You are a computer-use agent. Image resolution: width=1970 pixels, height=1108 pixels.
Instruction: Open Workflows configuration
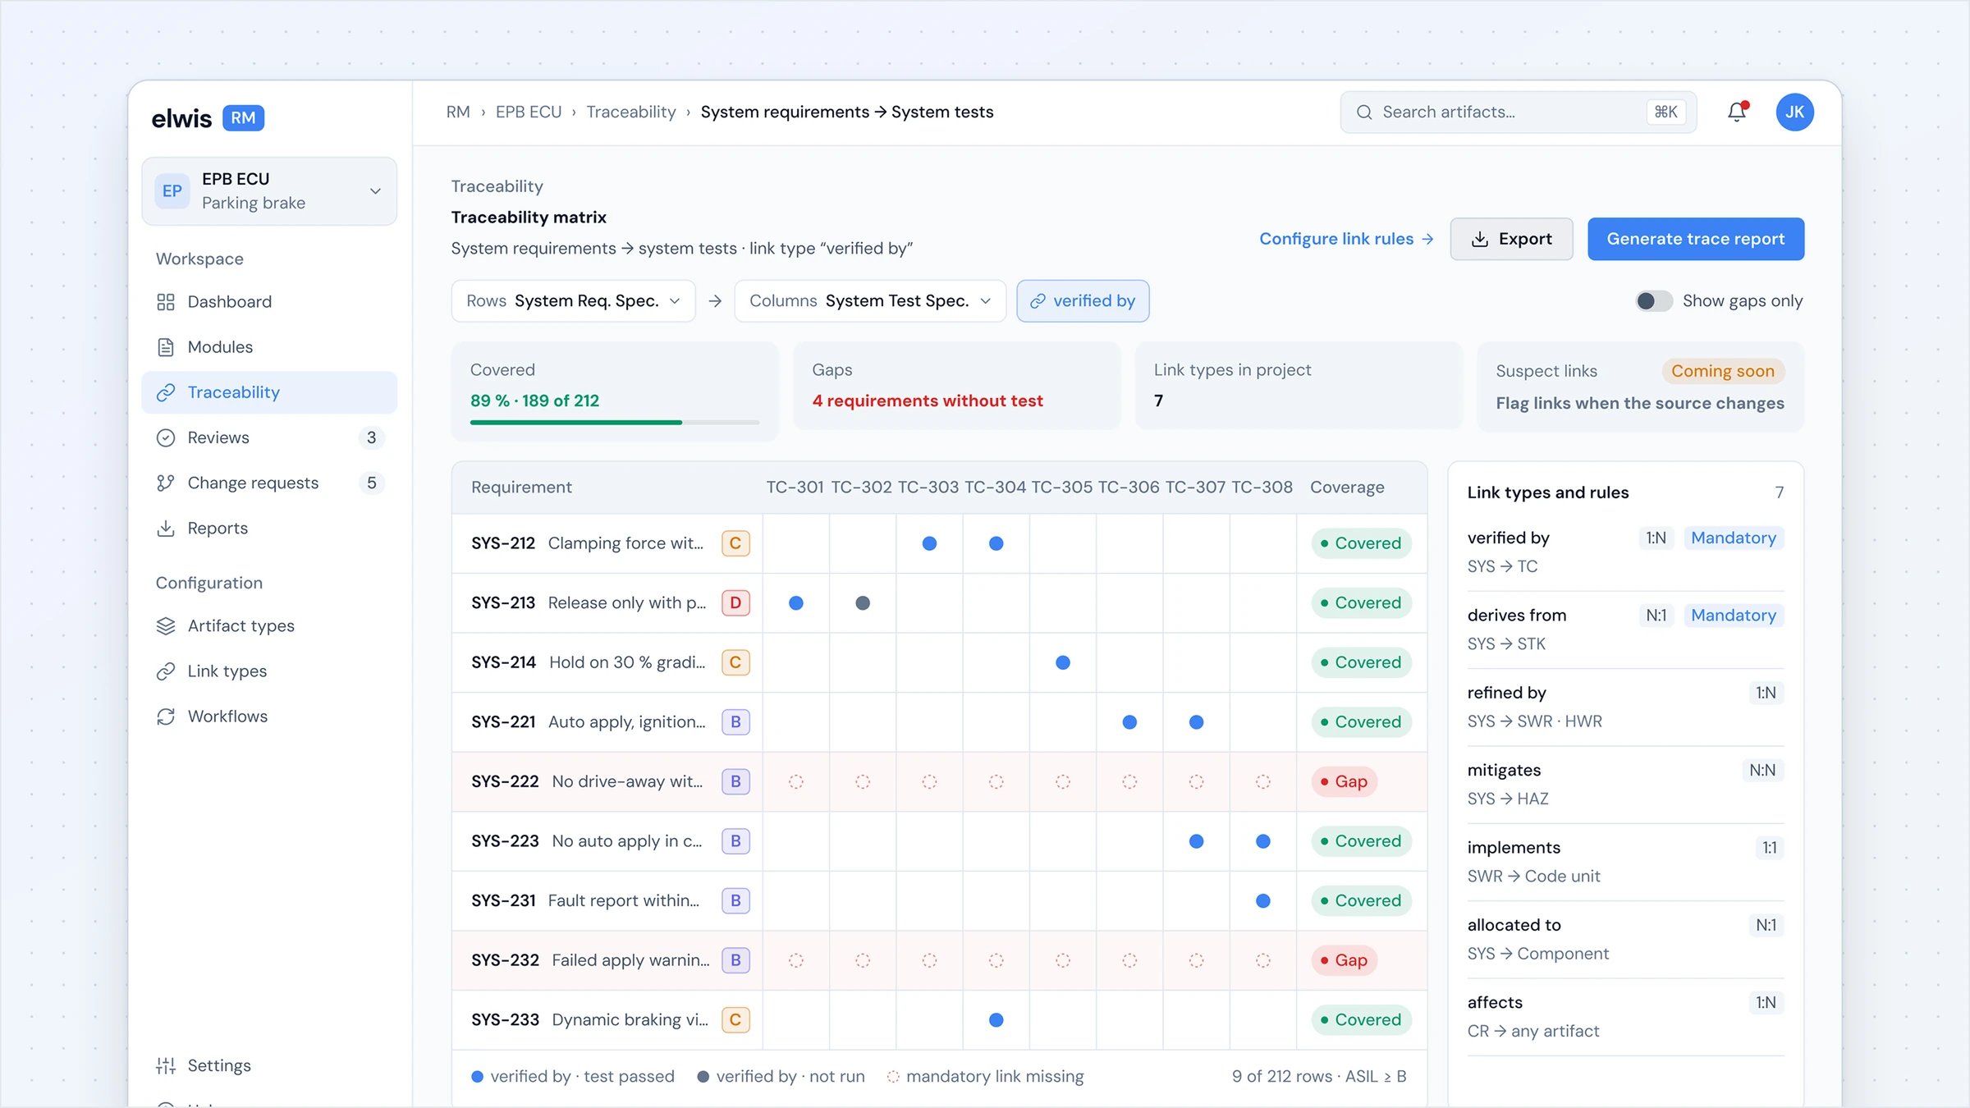click(269, 717)
